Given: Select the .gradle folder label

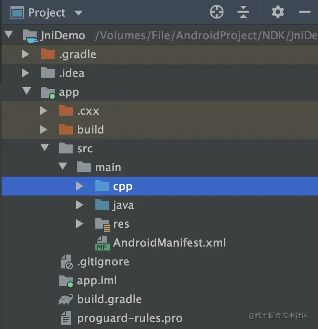Looking at the screenshot, I should (x=78, y=55).
